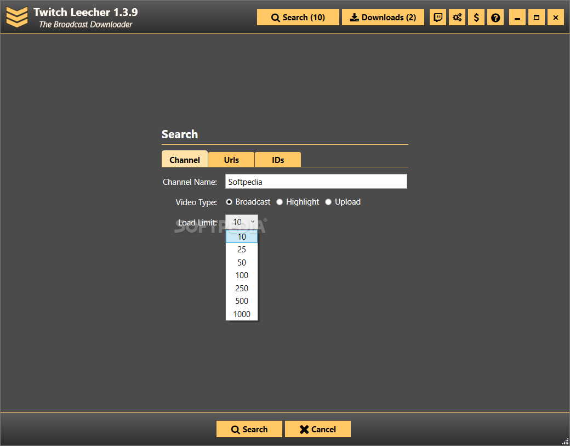
Task: Choose 250 in Load Limit list
Action: click(x=242, y=289)
